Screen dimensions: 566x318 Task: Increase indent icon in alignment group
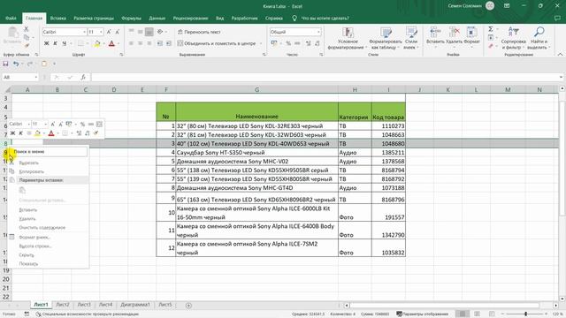pos(169,43)
